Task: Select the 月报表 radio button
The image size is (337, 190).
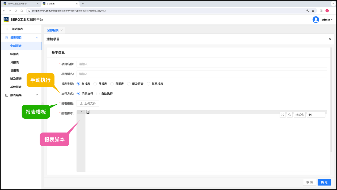Action: tap(95, 84)
